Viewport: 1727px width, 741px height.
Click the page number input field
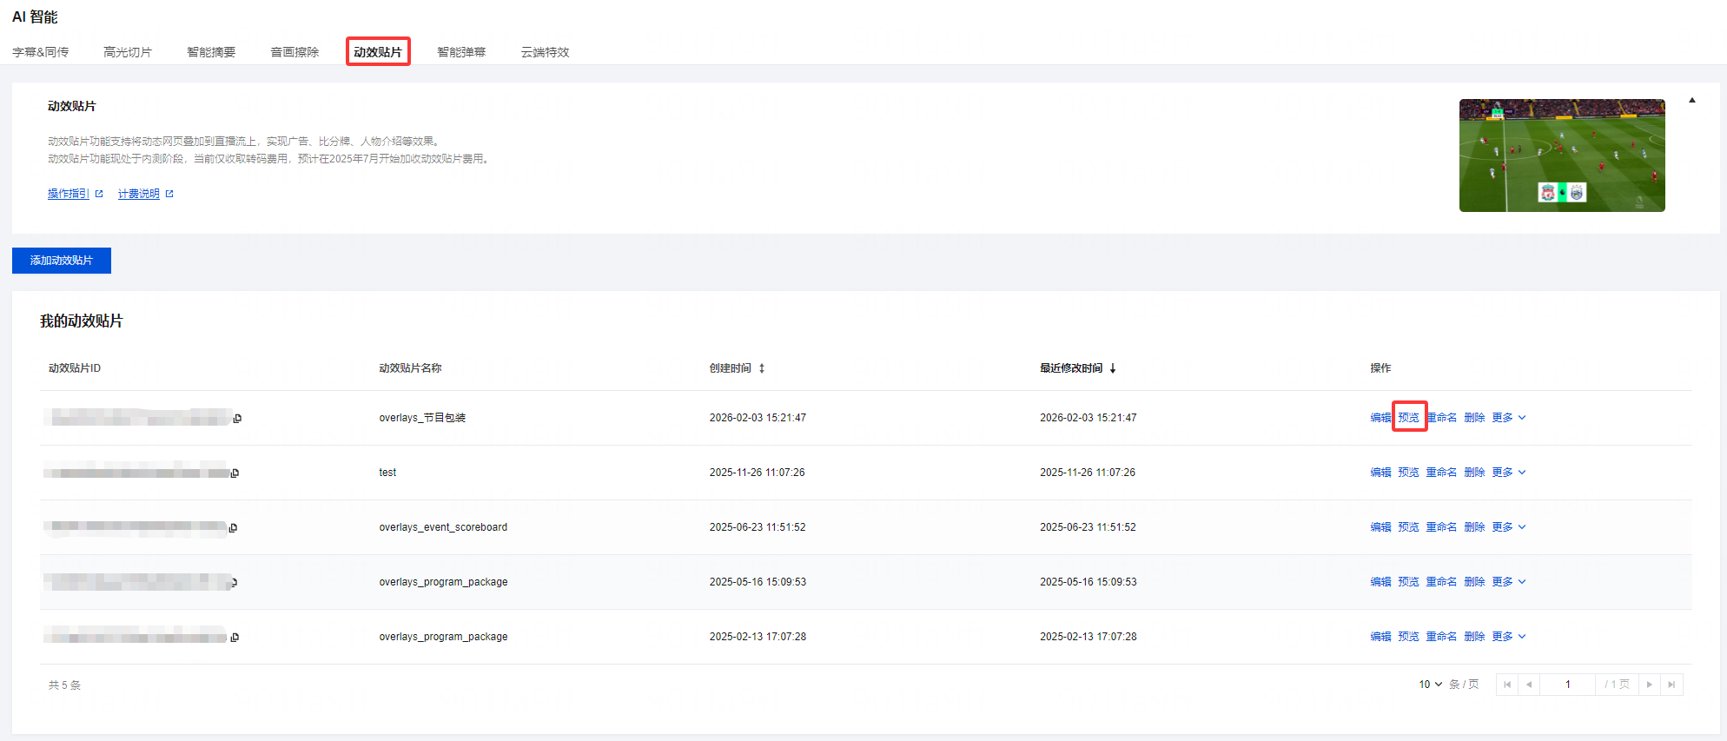click(1567, 685)
